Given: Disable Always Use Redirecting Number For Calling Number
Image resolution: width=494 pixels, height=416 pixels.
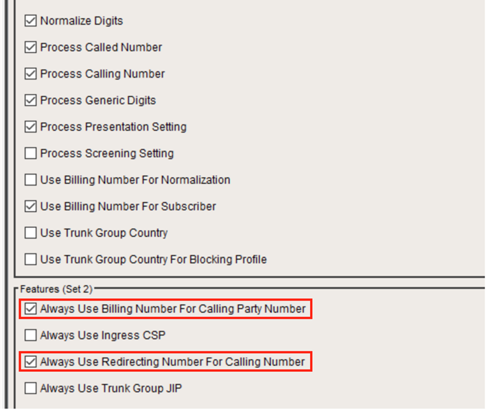Looking at the screenshot, I should point(30,362).
